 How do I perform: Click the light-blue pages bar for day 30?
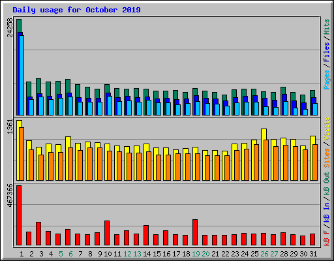coord(305,112)
